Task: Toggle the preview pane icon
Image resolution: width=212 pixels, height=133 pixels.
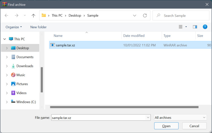Action: click(195, 27)
